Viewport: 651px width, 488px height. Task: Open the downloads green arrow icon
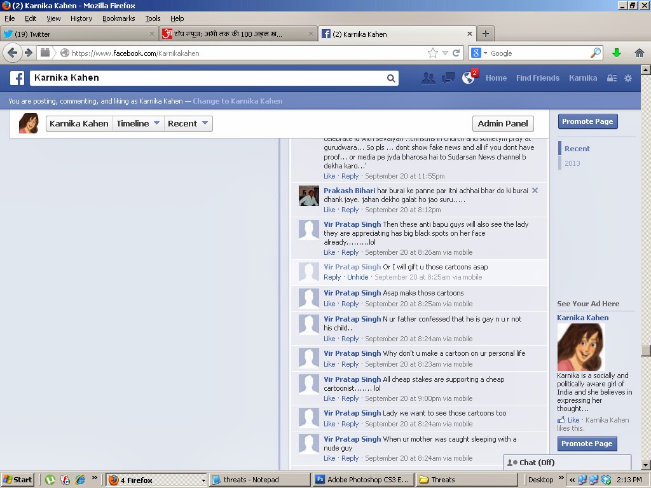(617, 53)
